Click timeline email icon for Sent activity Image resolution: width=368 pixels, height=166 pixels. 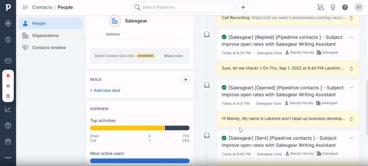[x=207, y=135]
